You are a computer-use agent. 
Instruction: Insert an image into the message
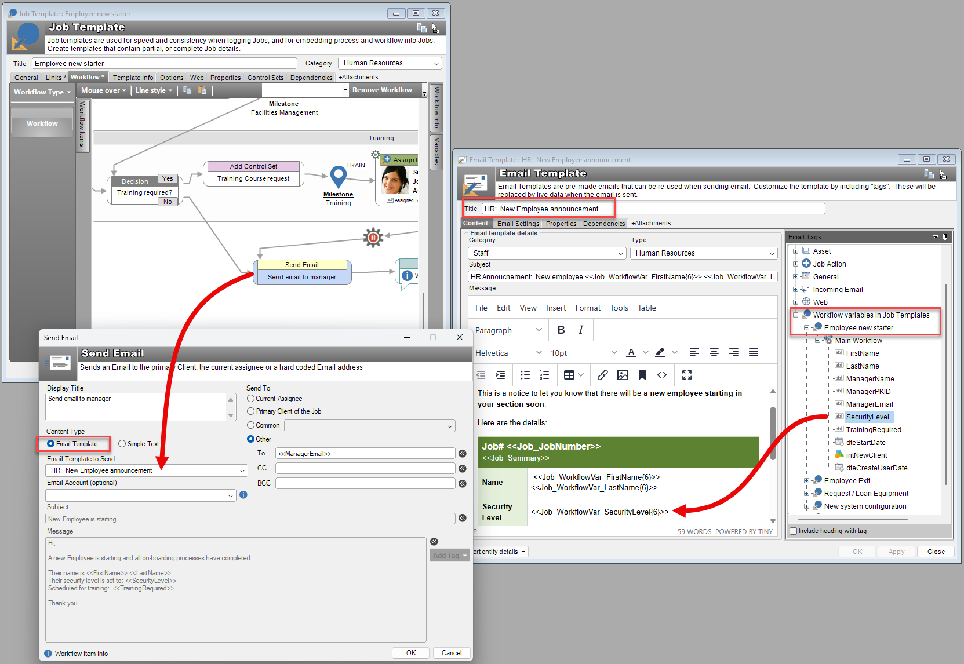click(622, 375)
